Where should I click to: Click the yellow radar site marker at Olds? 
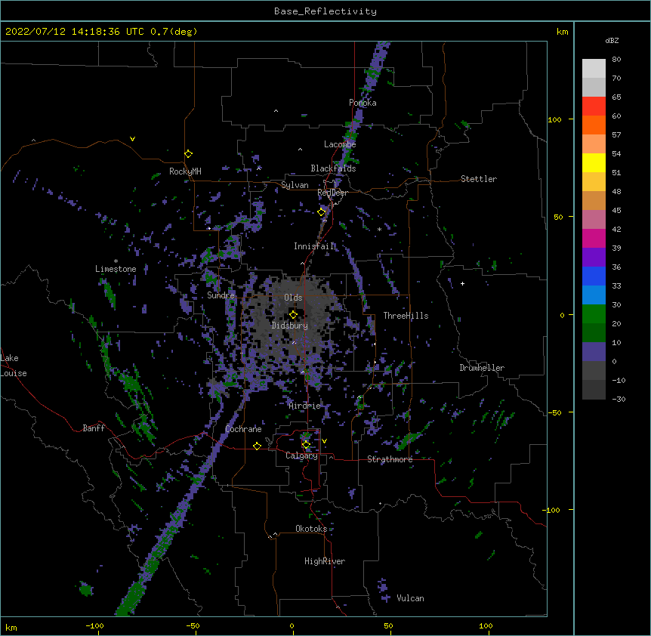pyautogui.click(x=293, y=314)
